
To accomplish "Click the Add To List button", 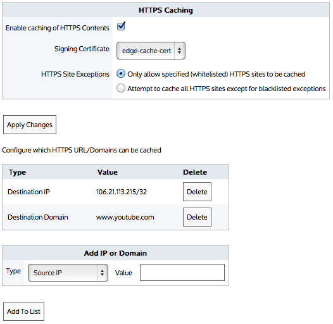I will click(23, 311).
